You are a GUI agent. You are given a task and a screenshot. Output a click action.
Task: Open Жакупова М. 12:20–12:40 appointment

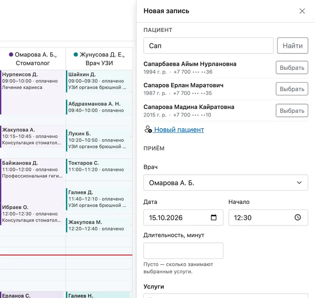click(x=99, y=225)
